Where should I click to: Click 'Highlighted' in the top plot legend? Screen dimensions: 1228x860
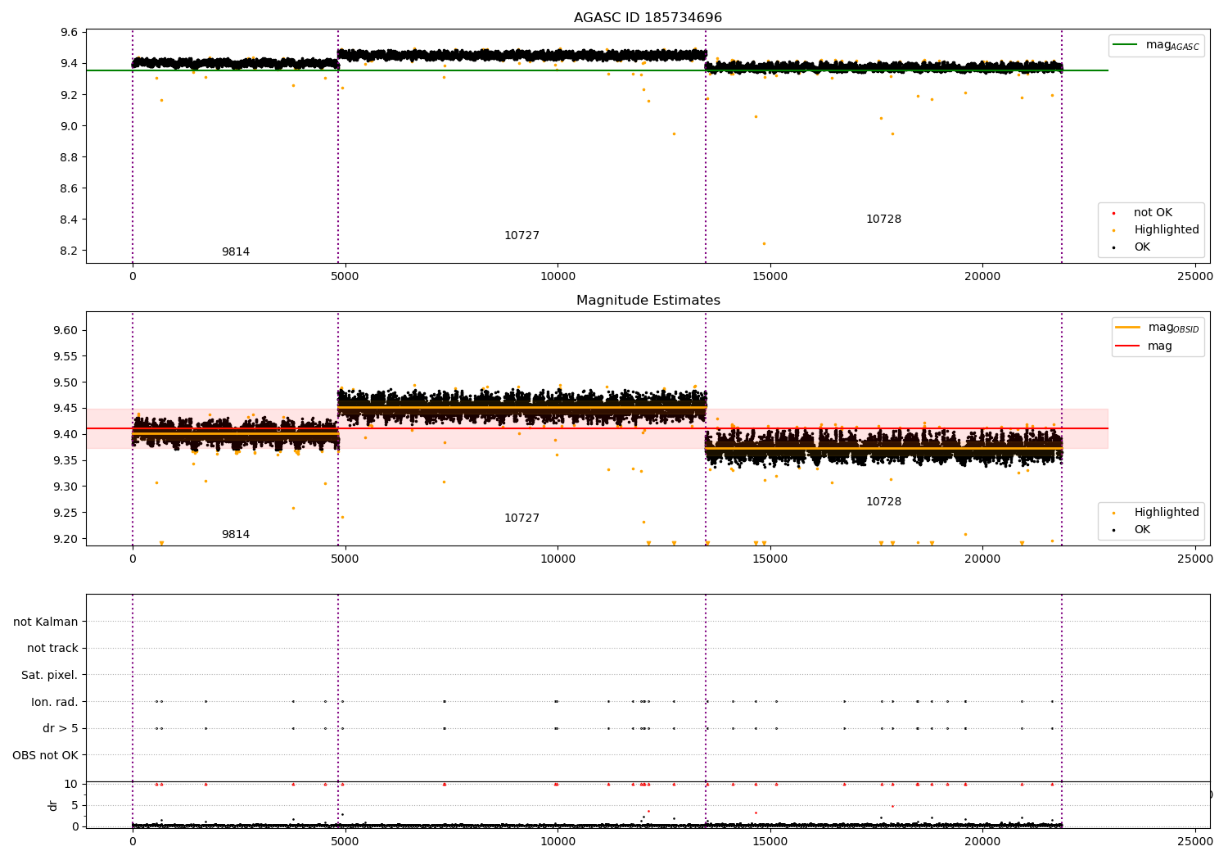tap(1166, 230)
